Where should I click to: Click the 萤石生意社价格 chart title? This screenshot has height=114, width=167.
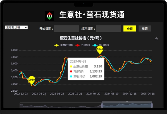[81, 38]
